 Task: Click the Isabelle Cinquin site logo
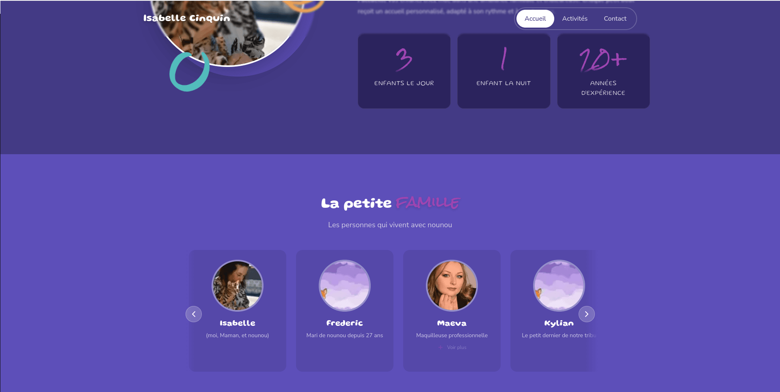coord(186,18)
